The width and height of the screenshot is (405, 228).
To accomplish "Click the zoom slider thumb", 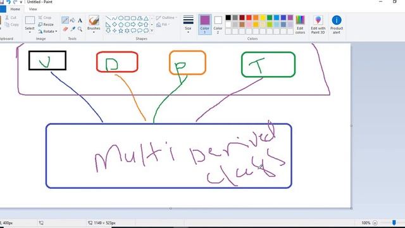I will click(x=394, y=222).
